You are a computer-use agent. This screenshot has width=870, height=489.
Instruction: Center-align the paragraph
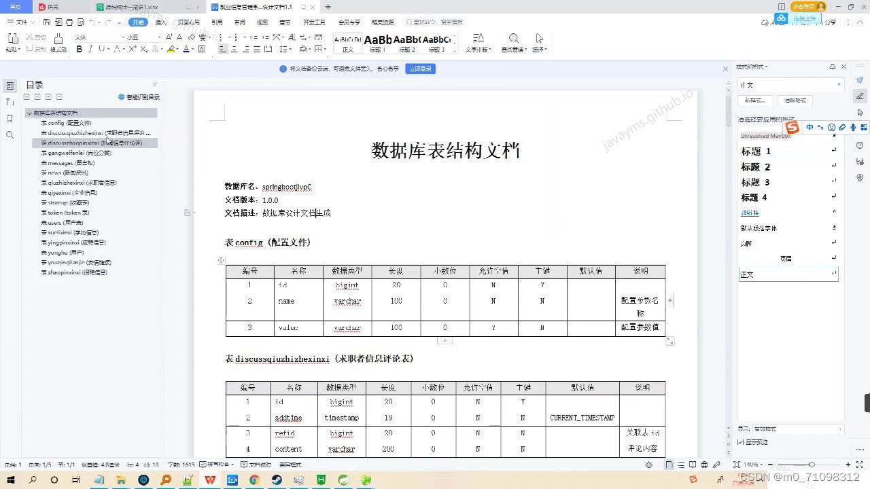[x=234, y=49]
